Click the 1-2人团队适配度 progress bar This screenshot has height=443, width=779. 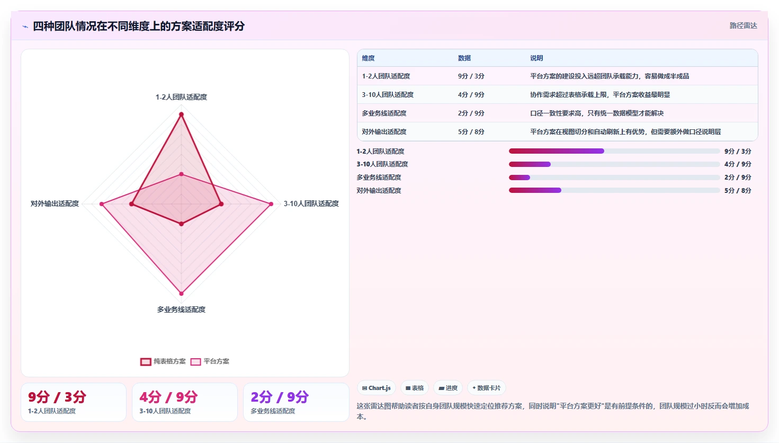pyautogui.click(x=614, y=151)
